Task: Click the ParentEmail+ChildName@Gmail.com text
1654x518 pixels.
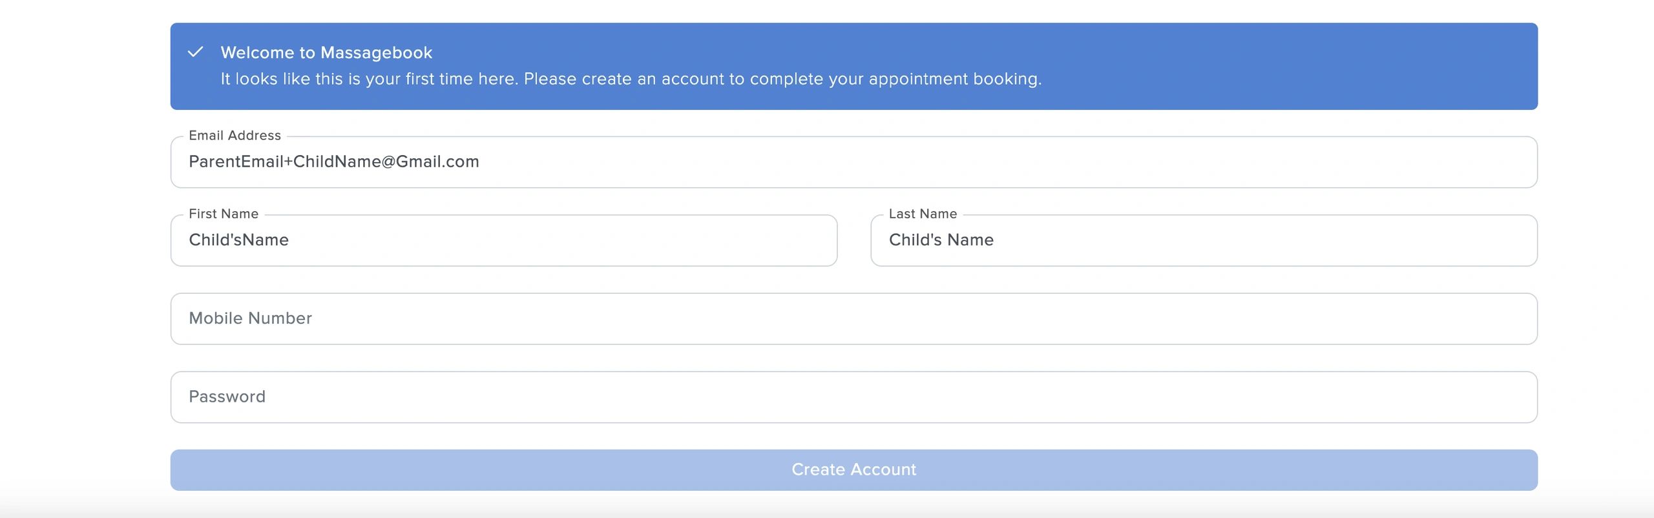Action: coord(334,162)
